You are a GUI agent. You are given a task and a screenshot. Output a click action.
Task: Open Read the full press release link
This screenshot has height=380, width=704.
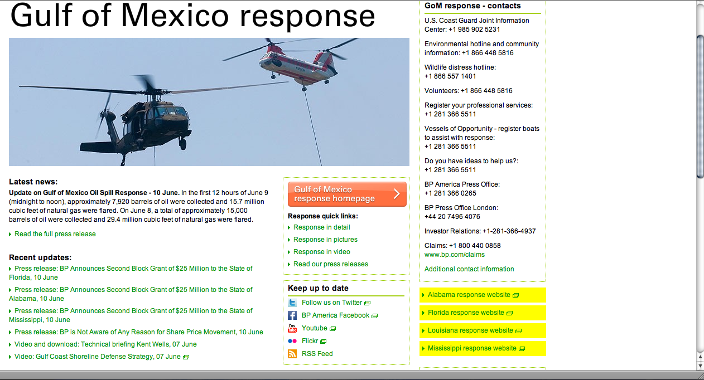coord(55,234)
